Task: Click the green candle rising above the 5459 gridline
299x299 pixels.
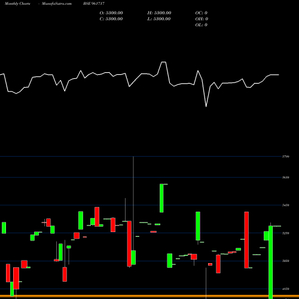Action: tap(161, 198)
